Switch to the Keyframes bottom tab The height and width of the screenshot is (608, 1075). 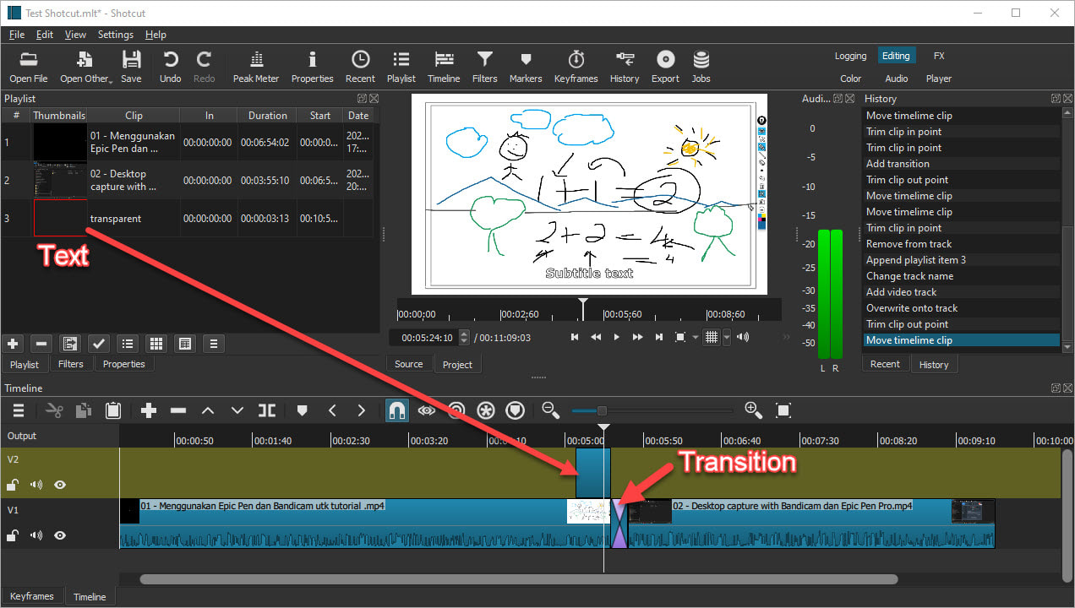pos(32,596)
